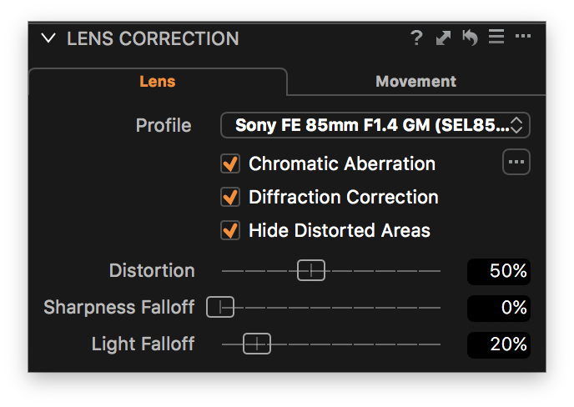Click the Profile dropdown up-down arrows
574x407 pixels.
coord(516,125)
